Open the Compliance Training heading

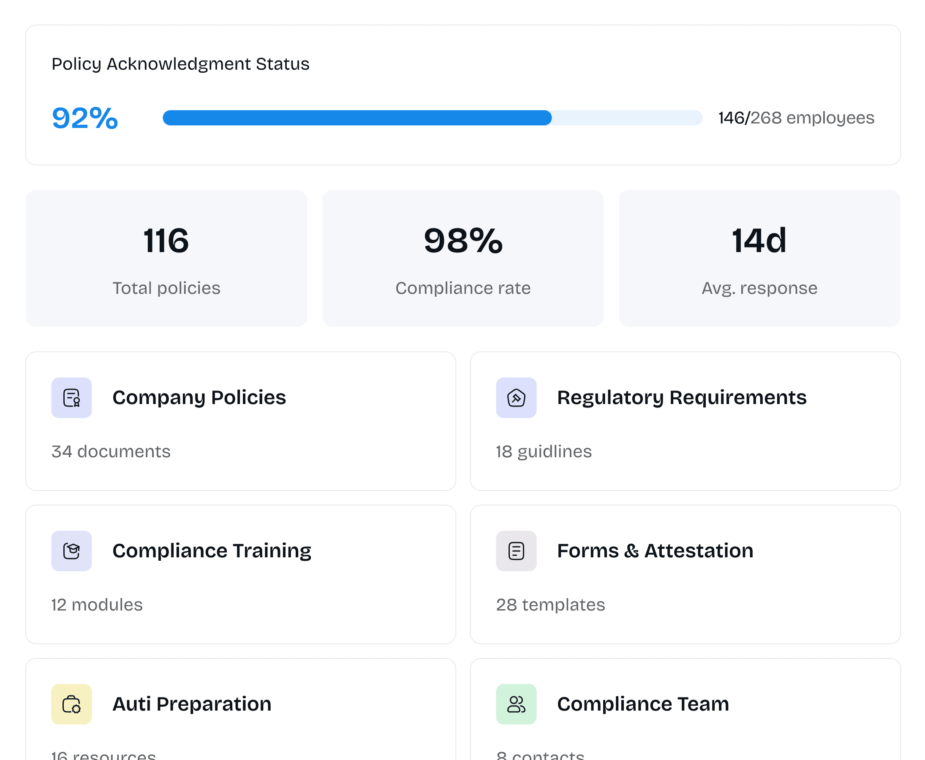click(x=212, y=551)
